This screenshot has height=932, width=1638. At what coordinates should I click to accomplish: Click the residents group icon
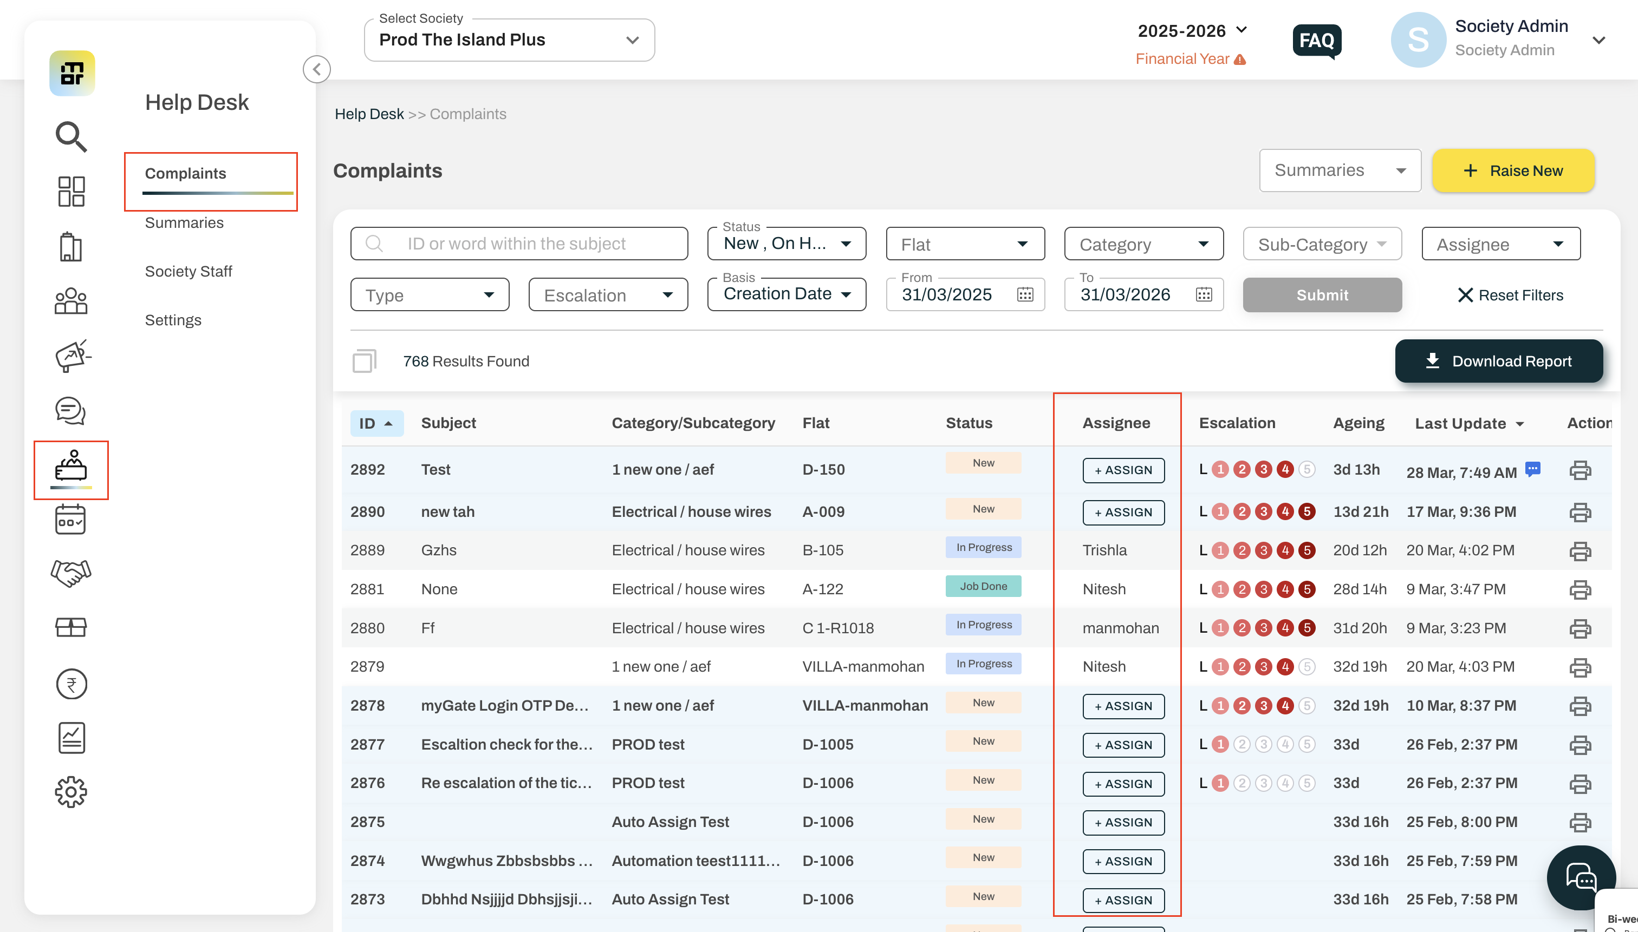coord(71,301)
